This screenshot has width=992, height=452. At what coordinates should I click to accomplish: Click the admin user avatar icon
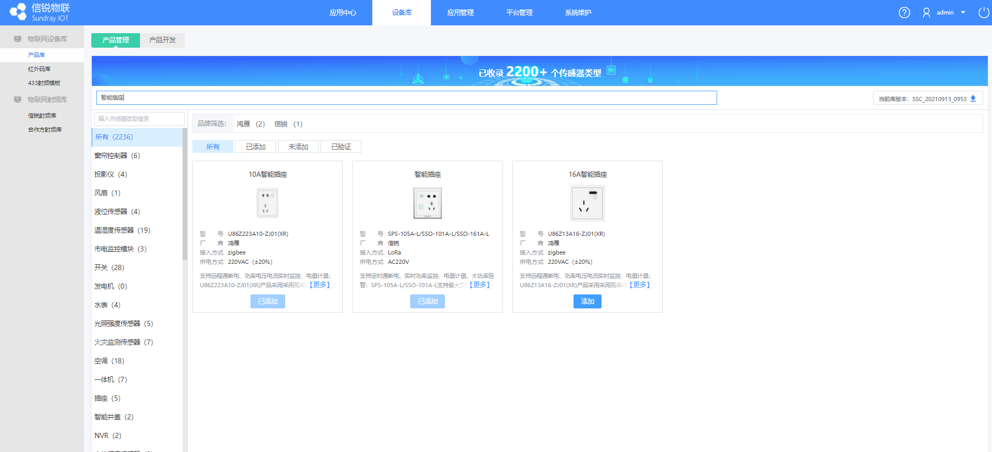pyautogui.click(x=926, y=12)
